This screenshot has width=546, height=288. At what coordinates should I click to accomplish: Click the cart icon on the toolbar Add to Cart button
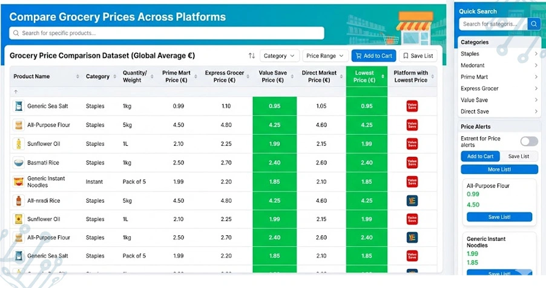[358, 56]
